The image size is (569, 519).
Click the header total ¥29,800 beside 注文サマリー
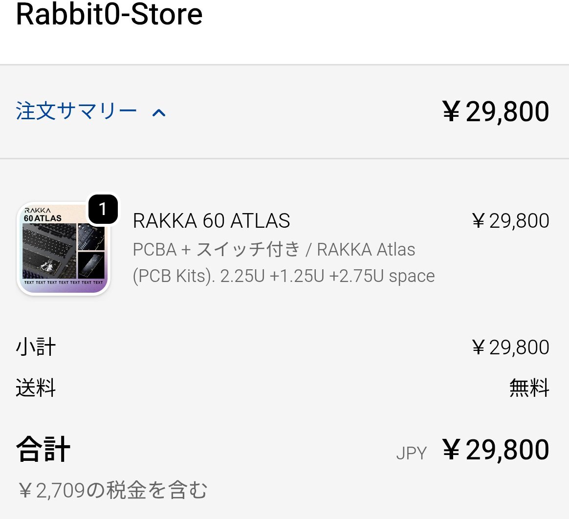(x=495, y=111)
